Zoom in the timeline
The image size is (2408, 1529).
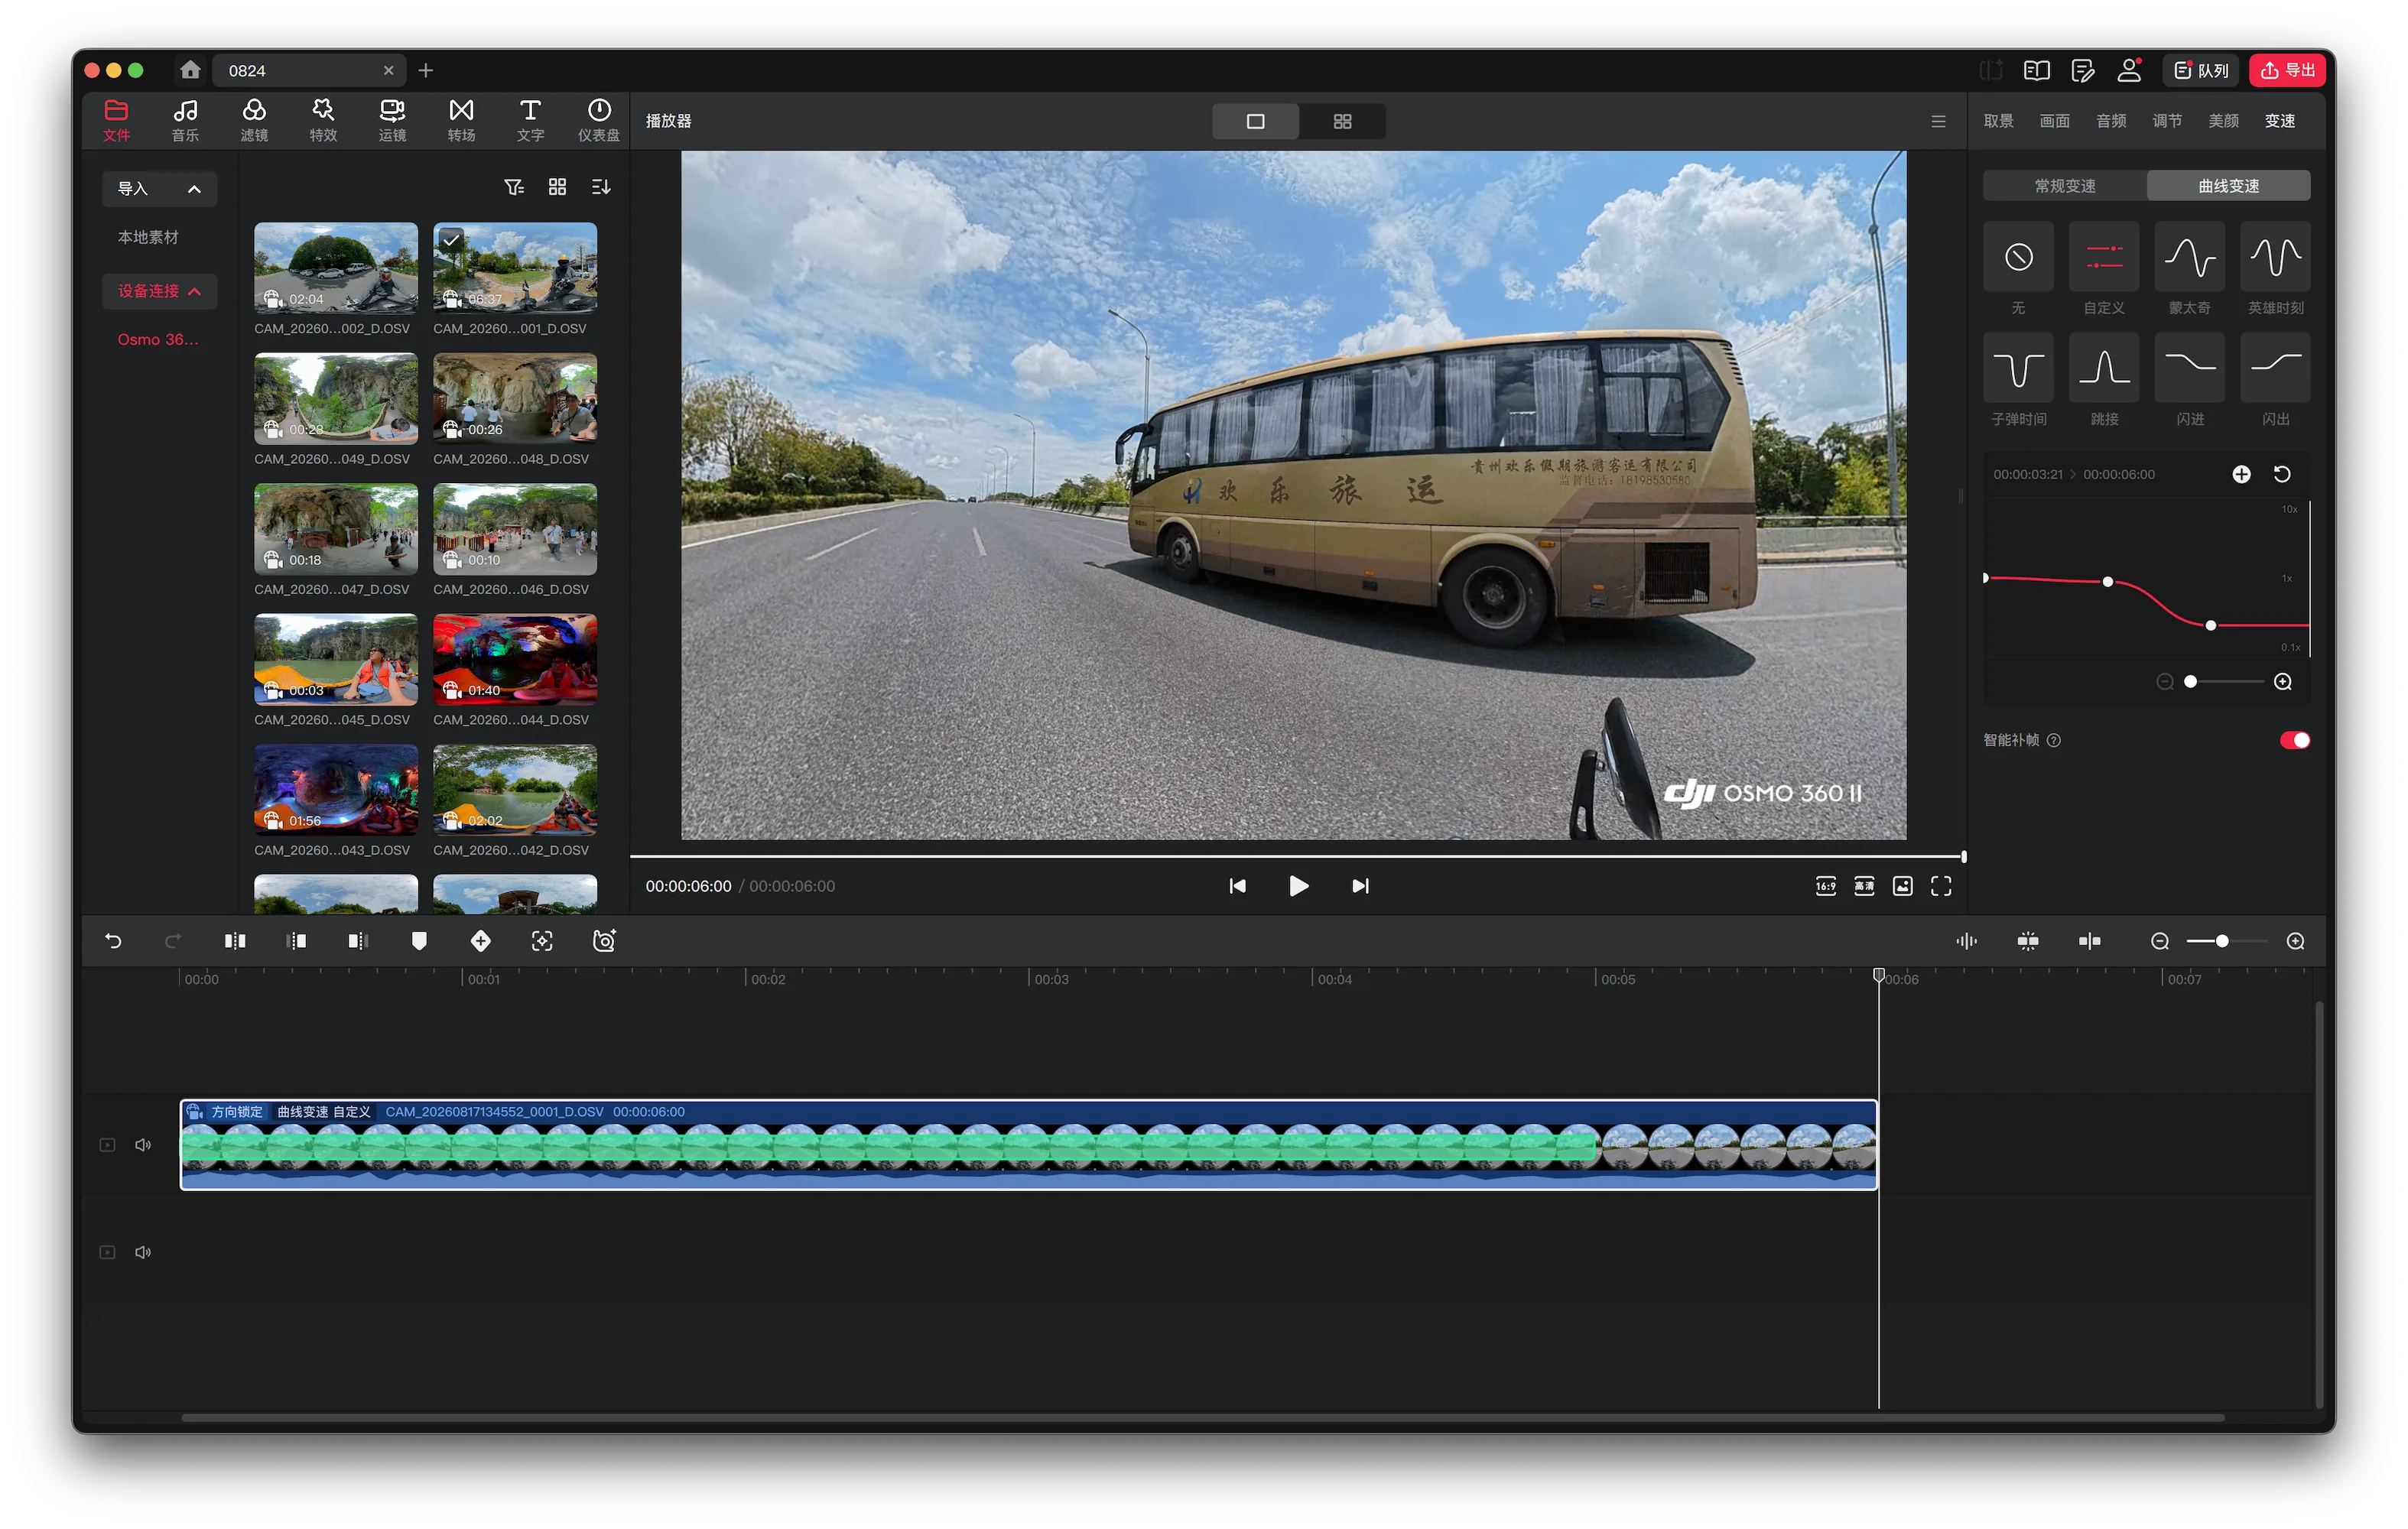point(2296,941)
